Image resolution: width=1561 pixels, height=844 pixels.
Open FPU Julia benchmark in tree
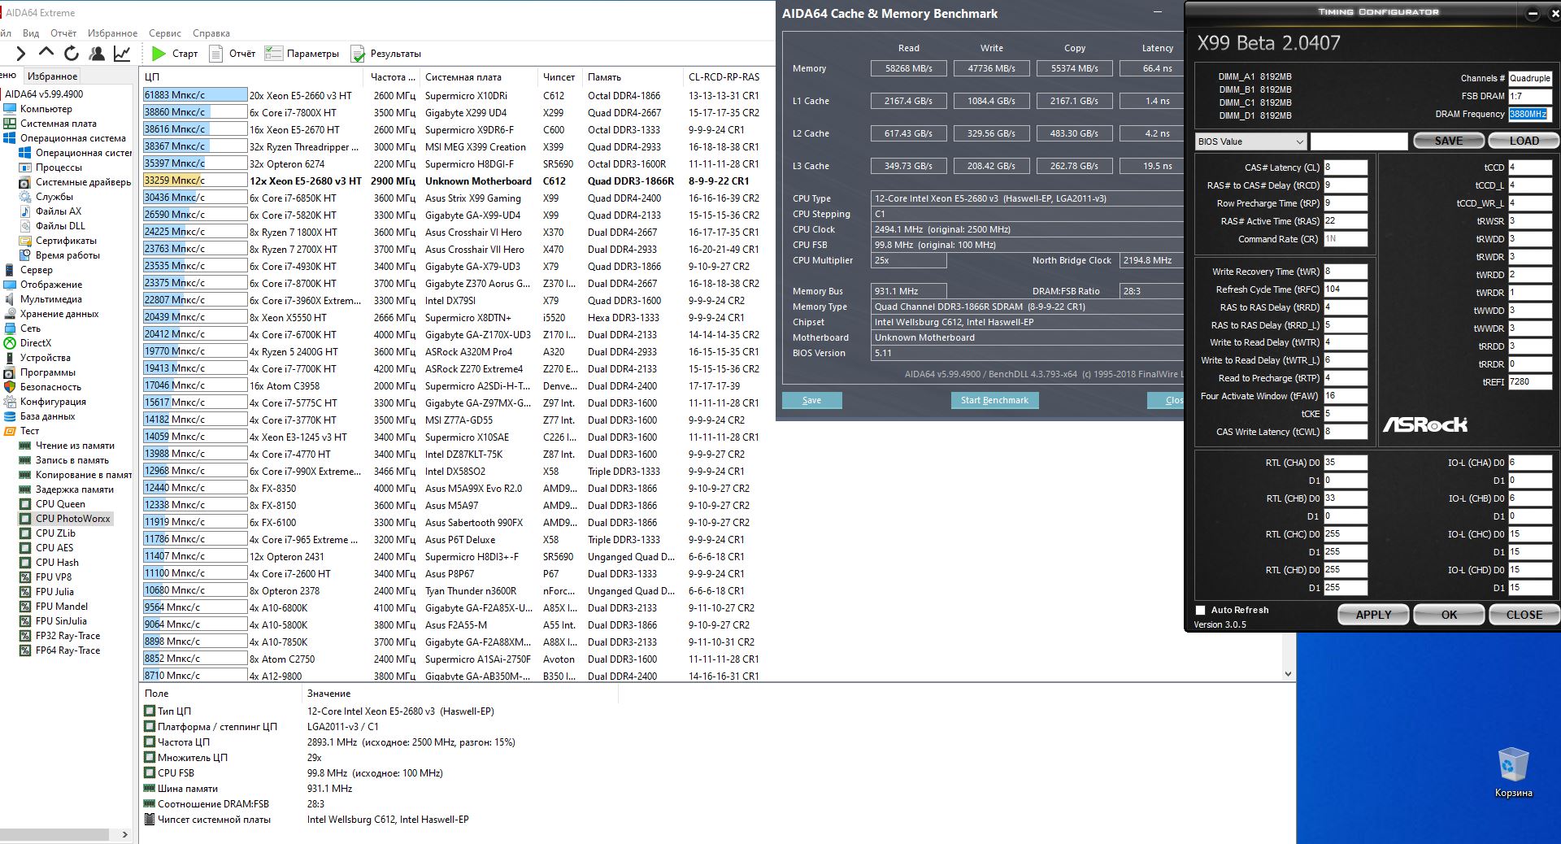[x=54, y=592]
